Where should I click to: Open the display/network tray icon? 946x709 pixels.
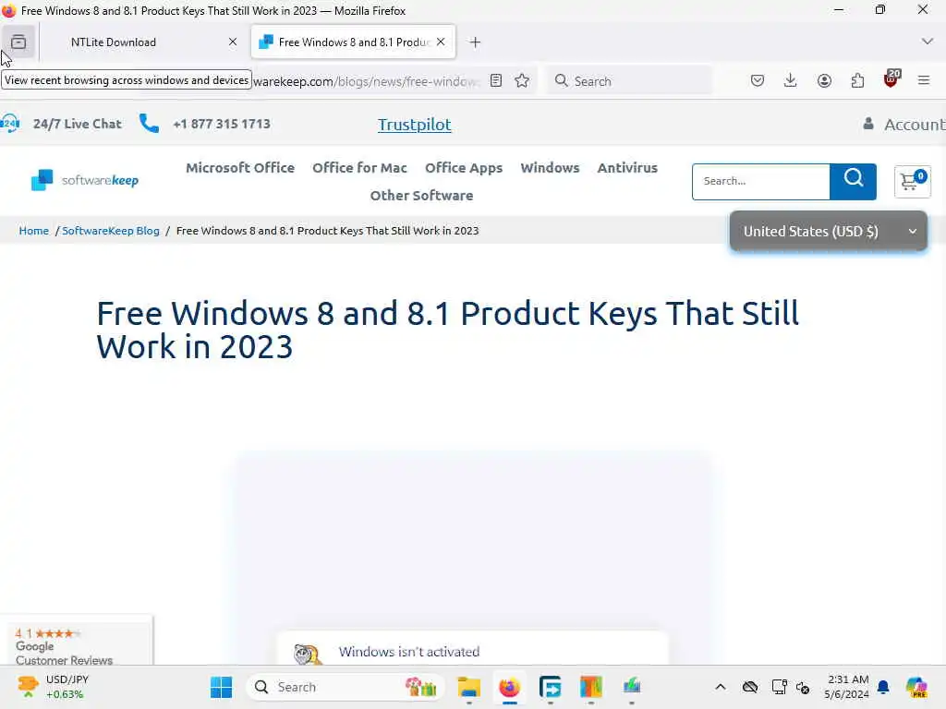pos(780,687)
